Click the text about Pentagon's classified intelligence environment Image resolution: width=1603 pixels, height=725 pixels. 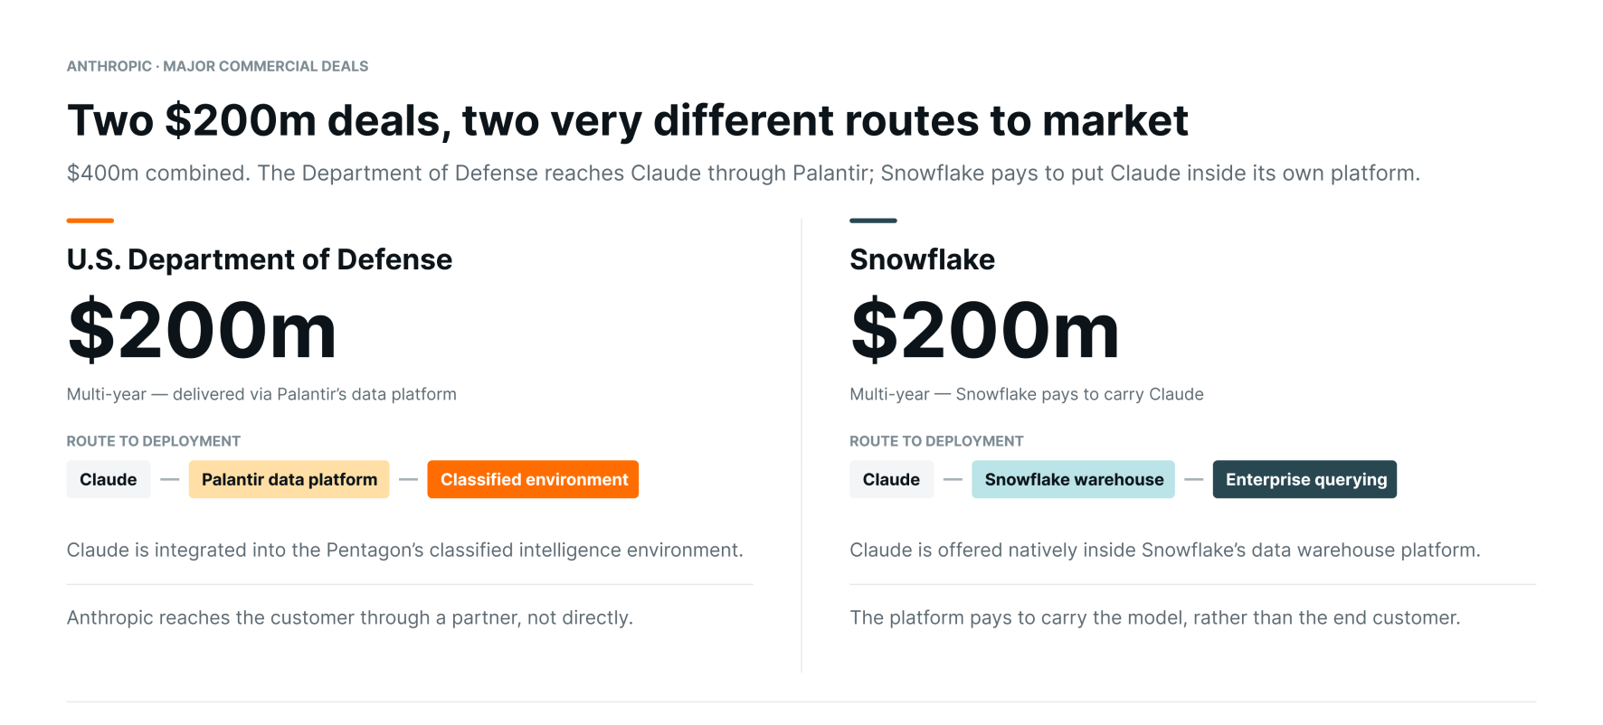405,550
